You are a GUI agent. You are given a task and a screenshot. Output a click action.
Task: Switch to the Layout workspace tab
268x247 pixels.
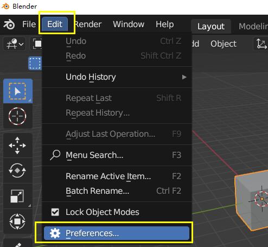point(211,27)
